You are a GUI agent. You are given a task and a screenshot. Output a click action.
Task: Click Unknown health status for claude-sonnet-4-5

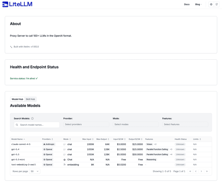(x=180, y=144)
